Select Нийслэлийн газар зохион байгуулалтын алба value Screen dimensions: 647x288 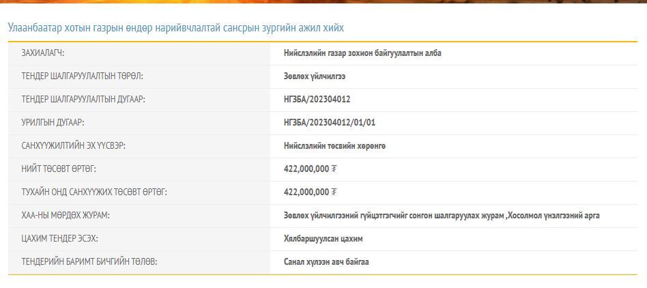coord(362,53)
